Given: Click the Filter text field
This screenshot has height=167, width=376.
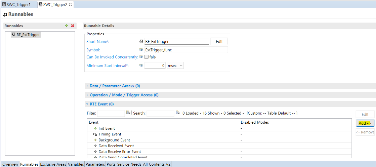Looking at the screenshot, I should 111,113.
